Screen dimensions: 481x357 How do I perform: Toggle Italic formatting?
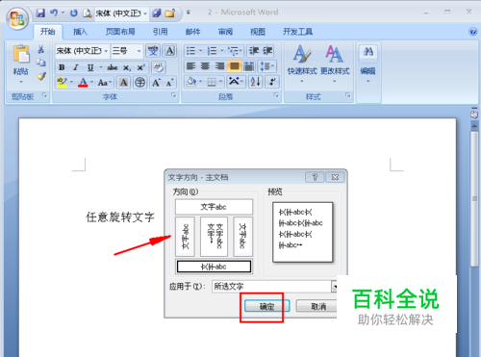76,67
